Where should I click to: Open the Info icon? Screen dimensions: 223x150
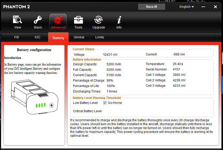coord(119,20)
